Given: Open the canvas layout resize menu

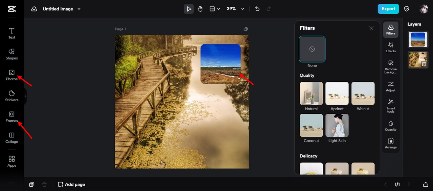Looking at the screenshot, I should 215,9.
